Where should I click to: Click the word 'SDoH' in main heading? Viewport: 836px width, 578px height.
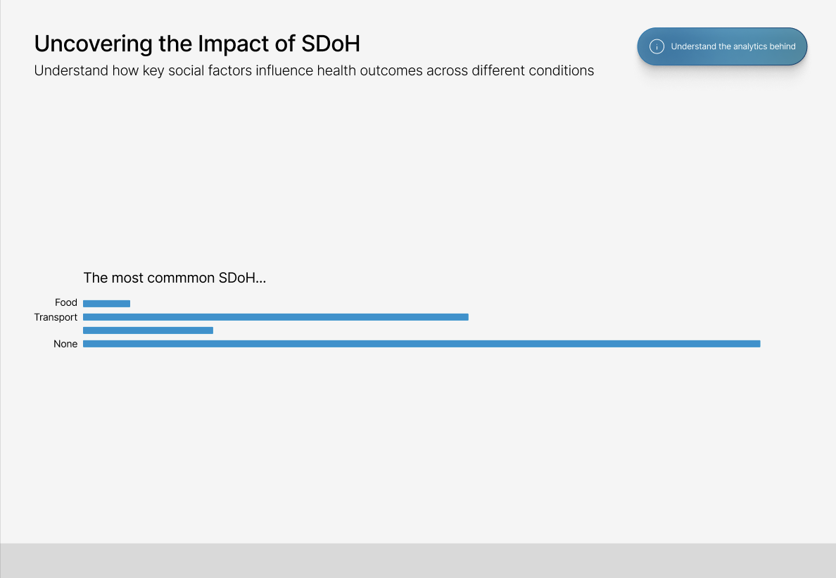tap(331, 44)
